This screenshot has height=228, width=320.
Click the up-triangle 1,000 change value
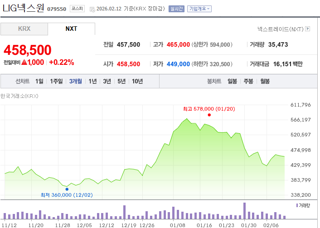33,62
